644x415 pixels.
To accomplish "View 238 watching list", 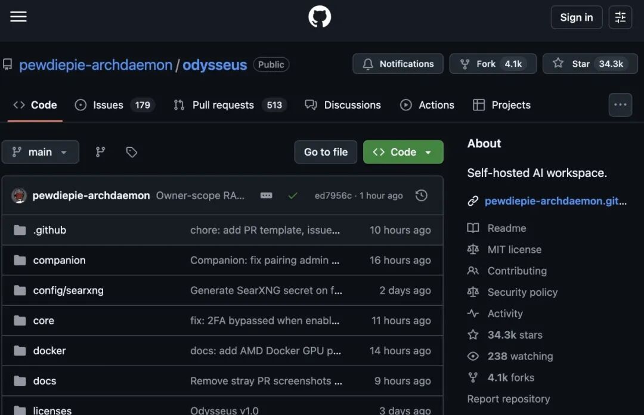I will click(520, 356).
